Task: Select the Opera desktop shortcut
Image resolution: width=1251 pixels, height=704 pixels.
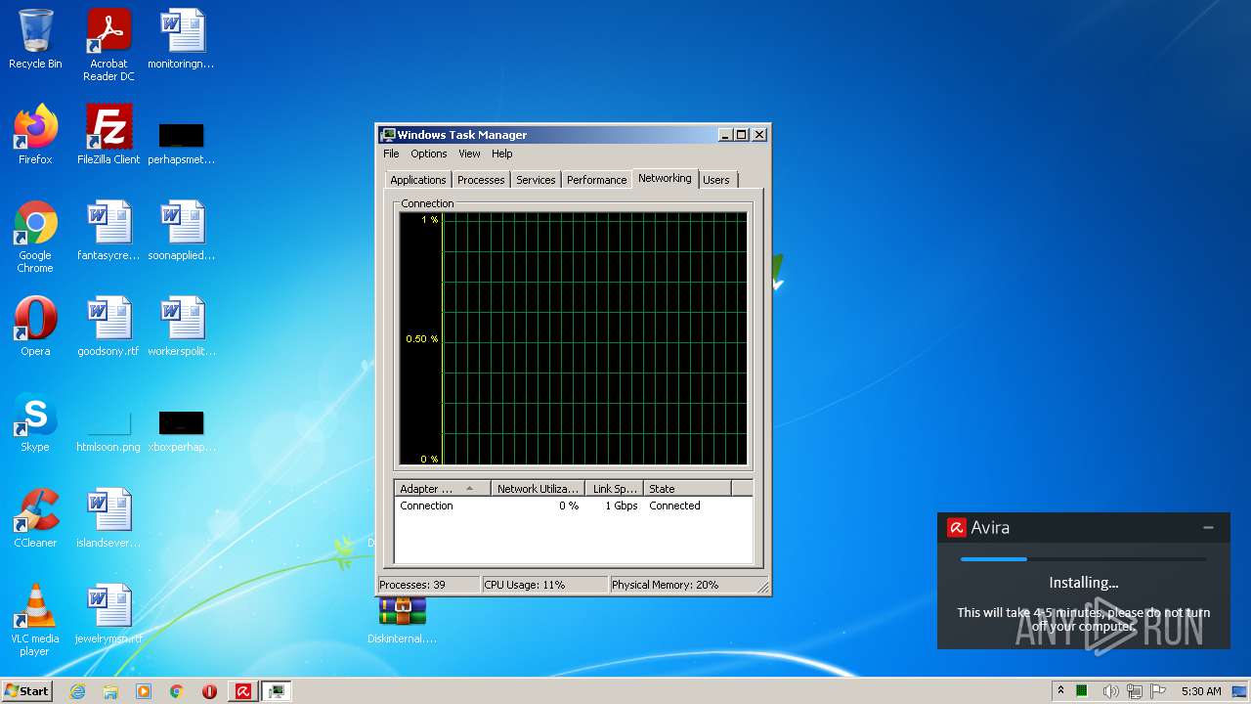Action: 35,327
